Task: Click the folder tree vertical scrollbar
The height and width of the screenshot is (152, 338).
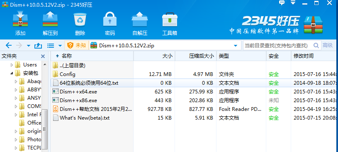Action: tap(45, 129)
